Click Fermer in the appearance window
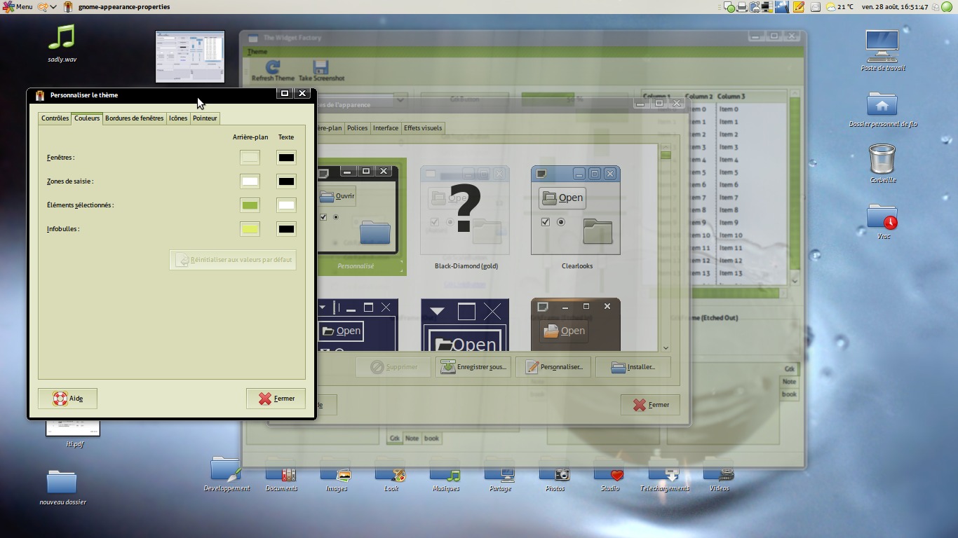The height and width of the screenshot is (538, 958). [650, 405]
